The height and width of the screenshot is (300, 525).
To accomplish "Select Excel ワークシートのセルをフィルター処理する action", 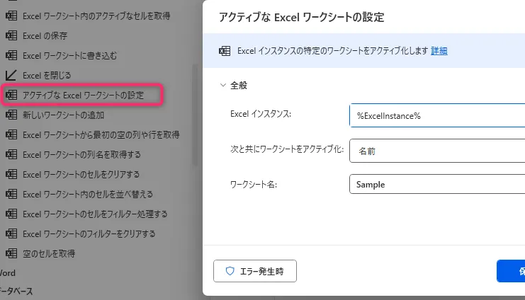I will tap(94, 214).
